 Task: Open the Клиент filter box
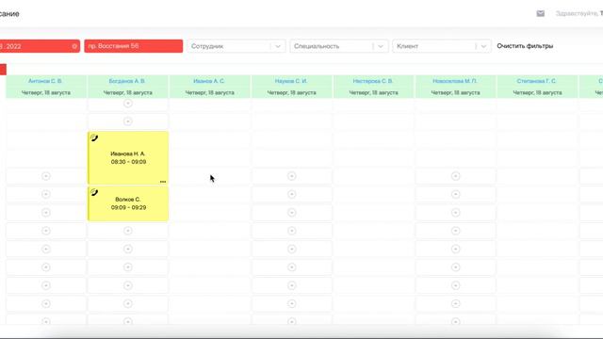pyautogui.click(x=442, y=46)
